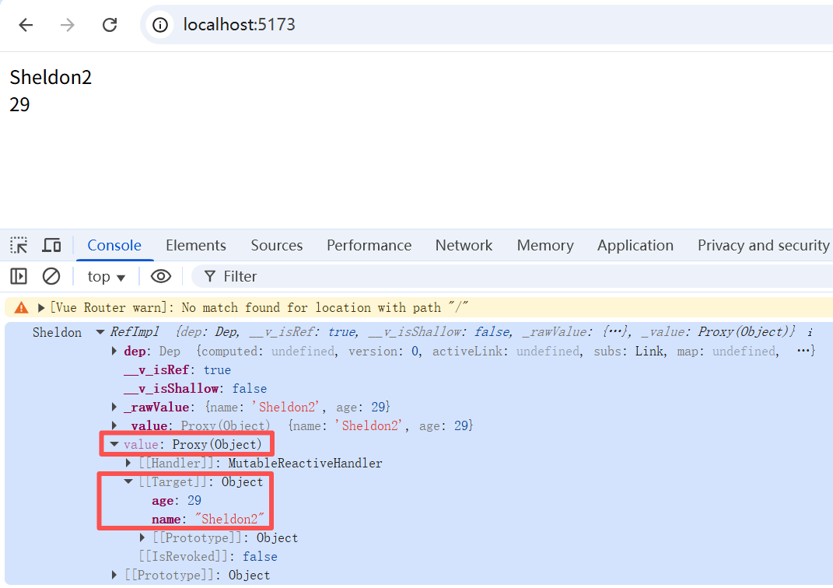Expand the inner [[Prototype]] under [[Target]]
The height and width of the screenshot is (588, 833).
click(x=142, y=537)
